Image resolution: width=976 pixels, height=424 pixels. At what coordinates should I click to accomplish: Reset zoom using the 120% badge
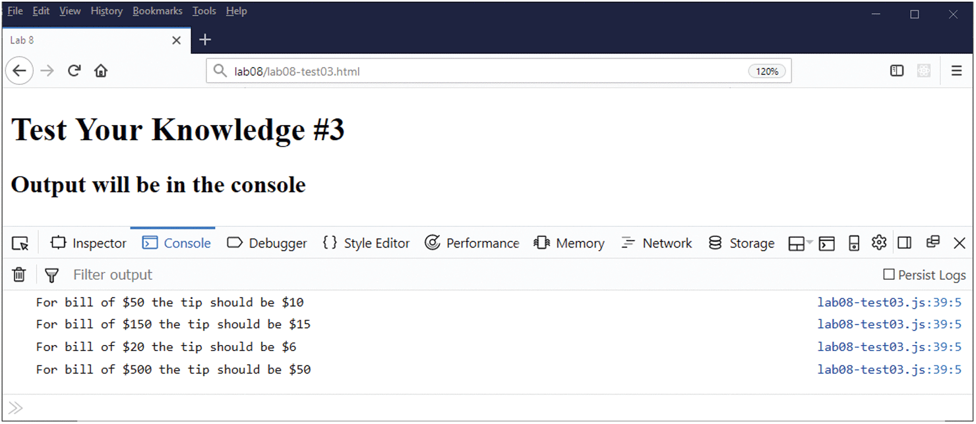767,71
